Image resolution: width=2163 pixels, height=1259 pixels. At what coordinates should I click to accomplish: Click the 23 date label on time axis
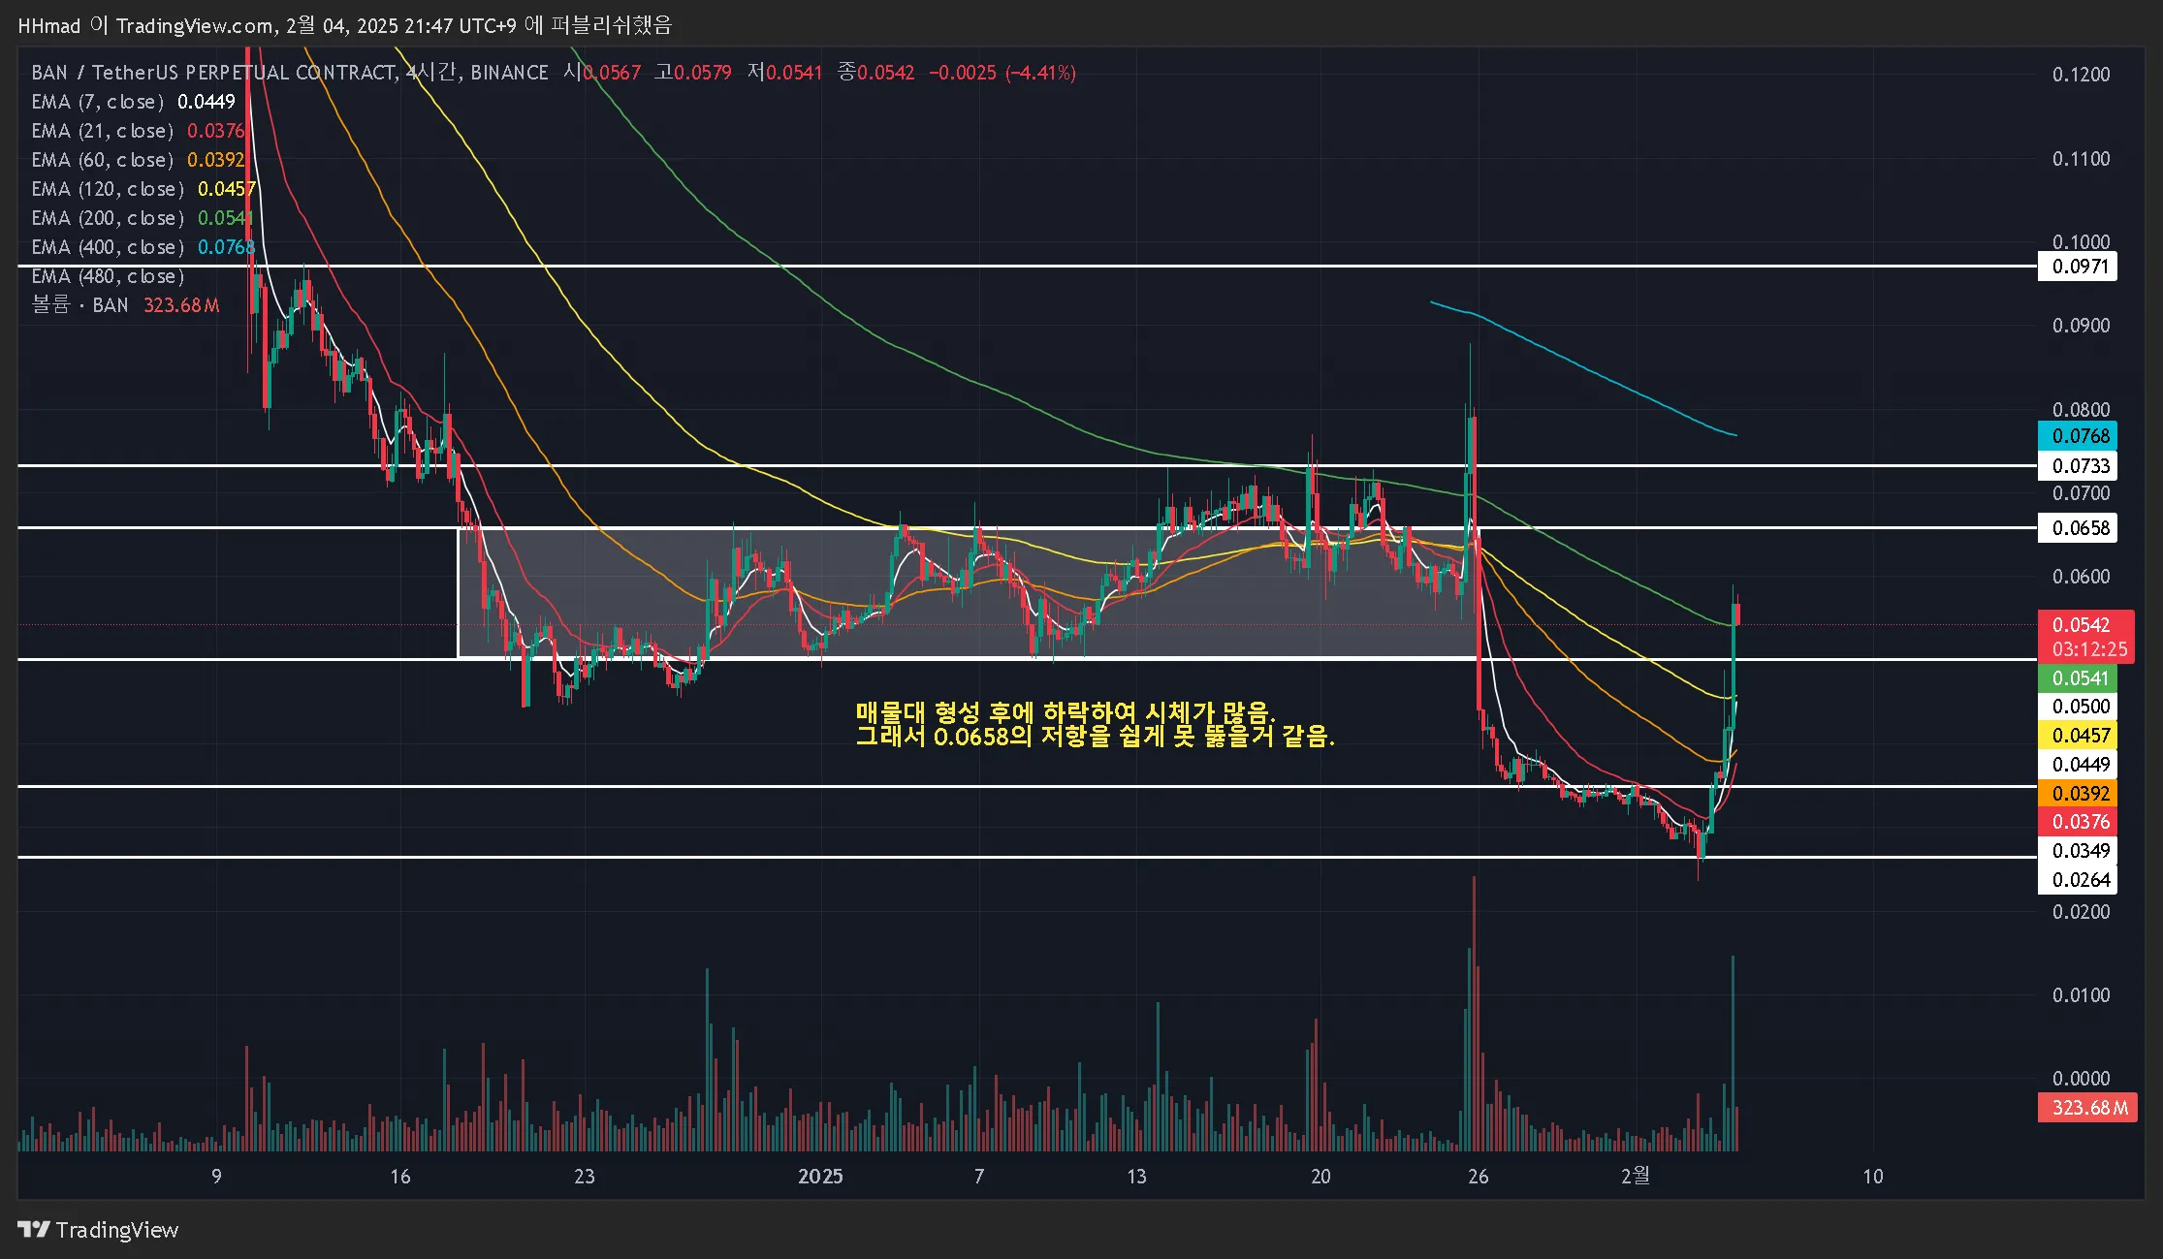tap(584, 1177)
